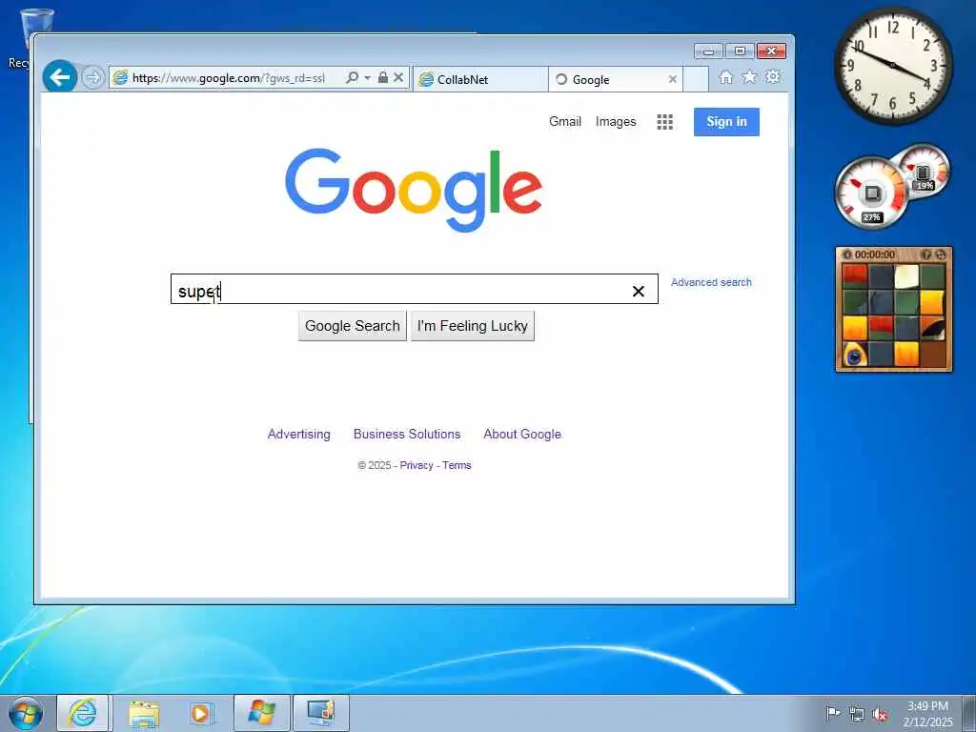Open Business Solutions link
The image size is (976, 732).
(x=407, y=434)
